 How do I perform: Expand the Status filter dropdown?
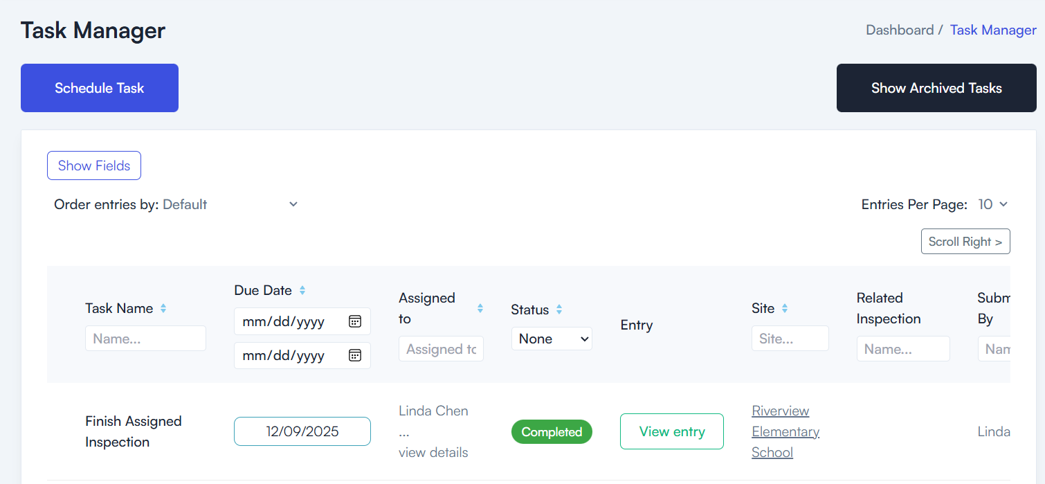[x=552, y=339]
